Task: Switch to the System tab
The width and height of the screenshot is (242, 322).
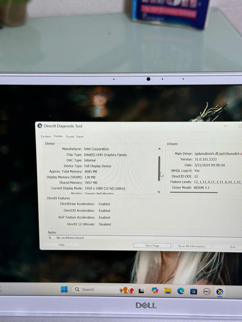Action: pos(46,136)
